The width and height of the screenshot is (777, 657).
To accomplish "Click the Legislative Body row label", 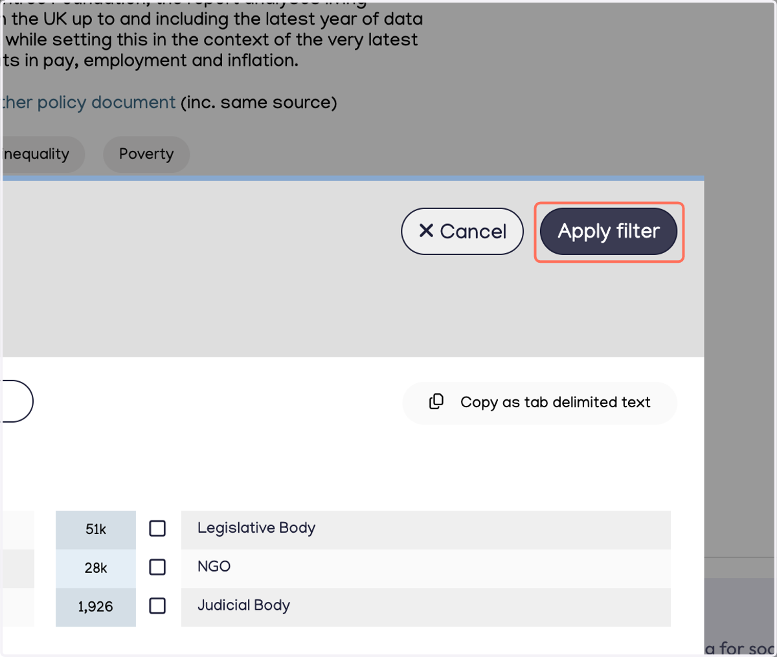I will [256, 528].
